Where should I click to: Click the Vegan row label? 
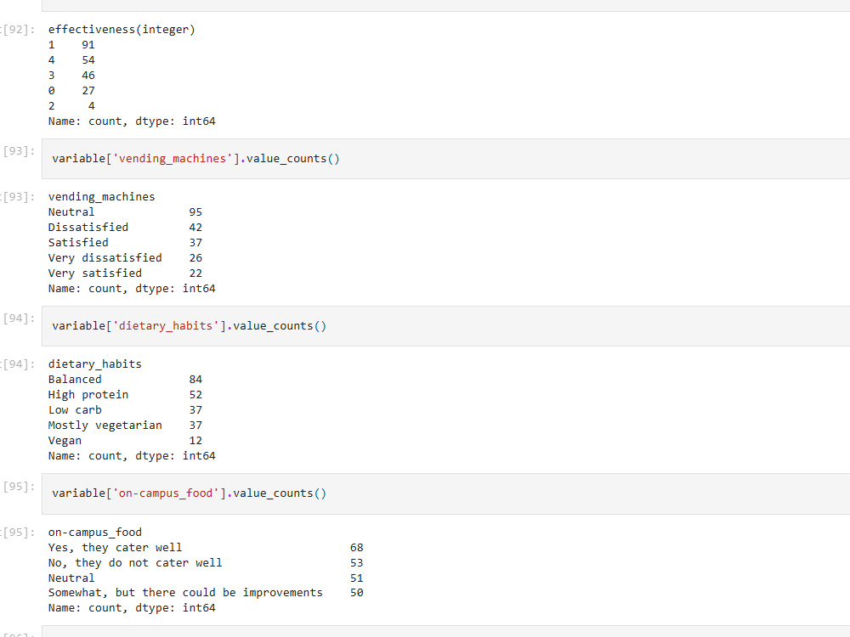[x=65, y=441]
